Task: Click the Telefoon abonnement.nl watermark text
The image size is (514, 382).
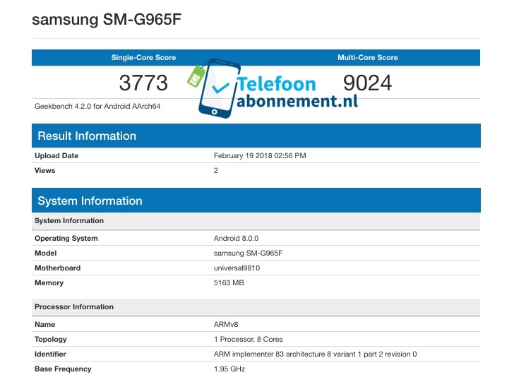Action: click(x=297, y=93)
